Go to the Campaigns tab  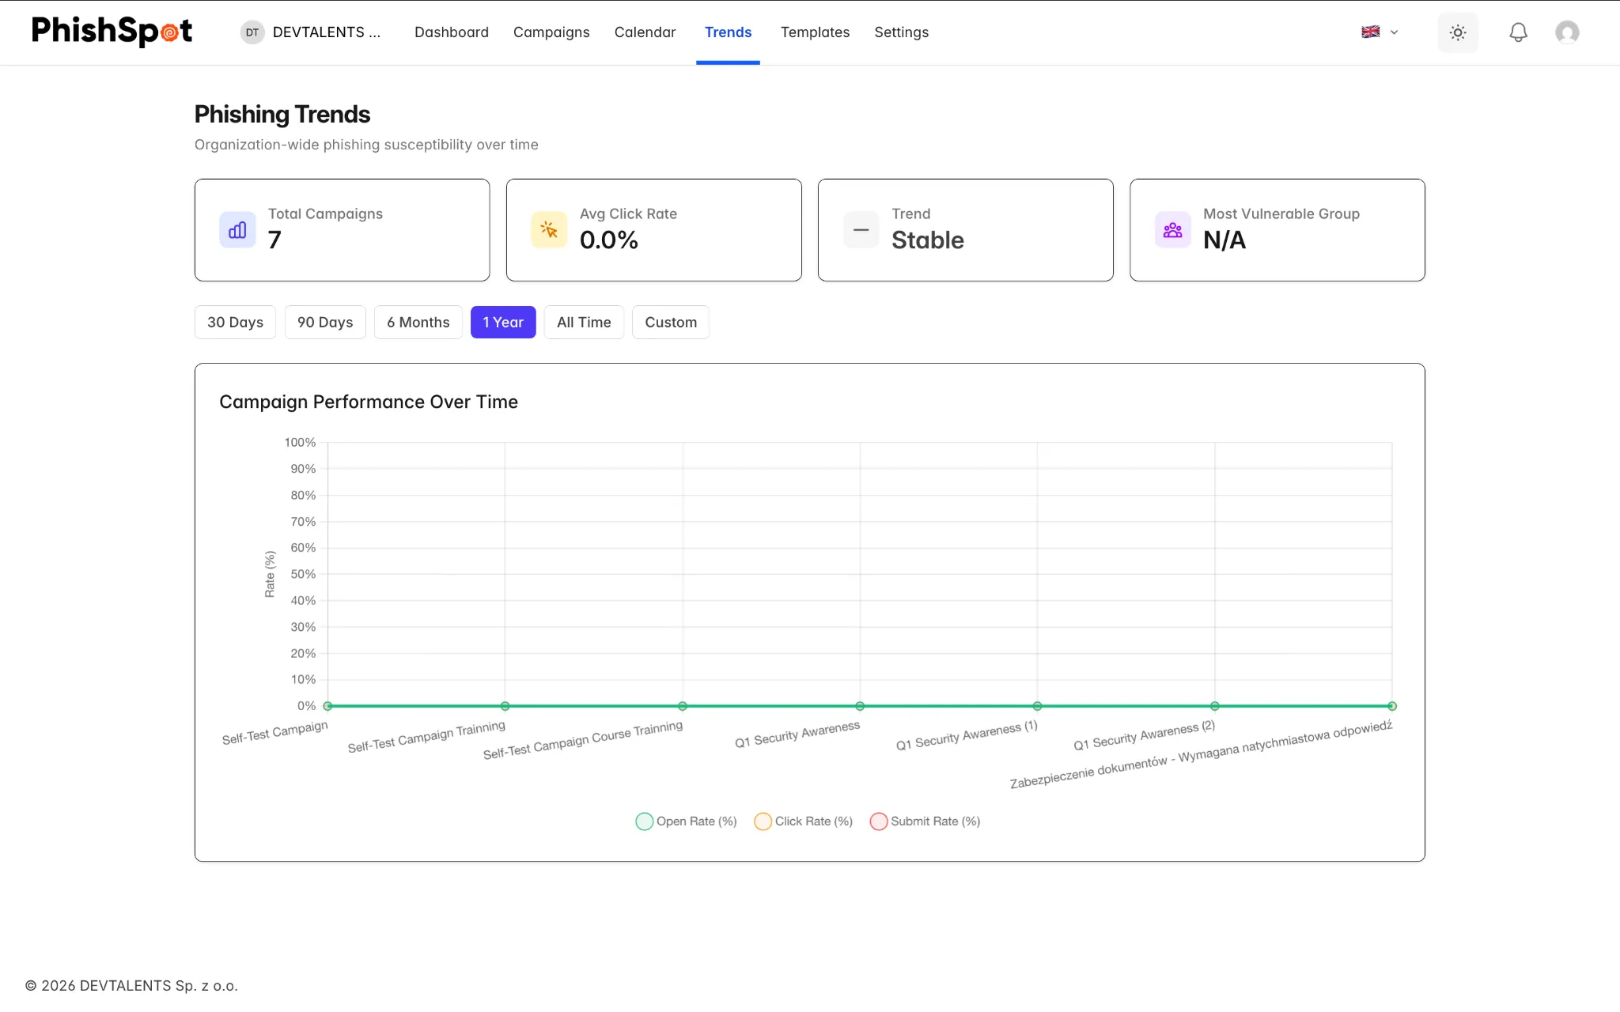tap(551, 32)
